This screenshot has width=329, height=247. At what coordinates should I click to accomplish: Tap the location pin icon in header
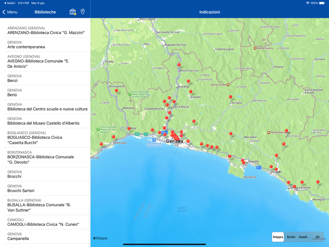83,12
